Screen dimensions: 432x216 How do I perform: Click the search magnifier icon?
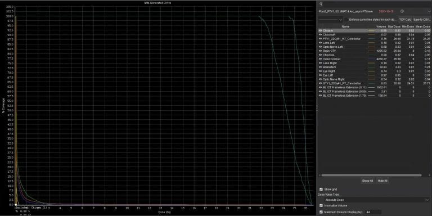321,4
